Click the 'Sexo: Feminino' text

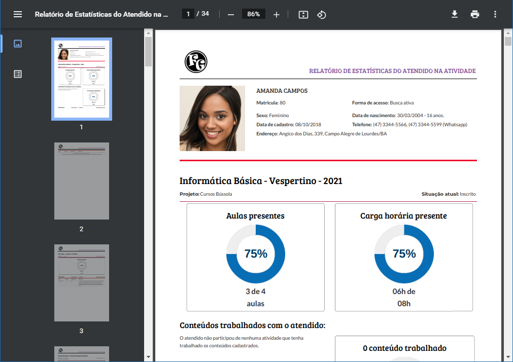(272, 116)
